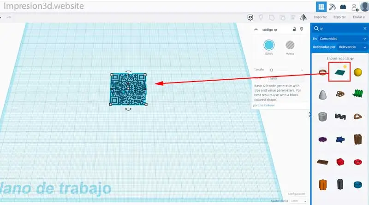This screenshot has height=205, width=369.
Task: Pick the green spring coil shape
Action: pyautogui.click(x=358, y=94)
